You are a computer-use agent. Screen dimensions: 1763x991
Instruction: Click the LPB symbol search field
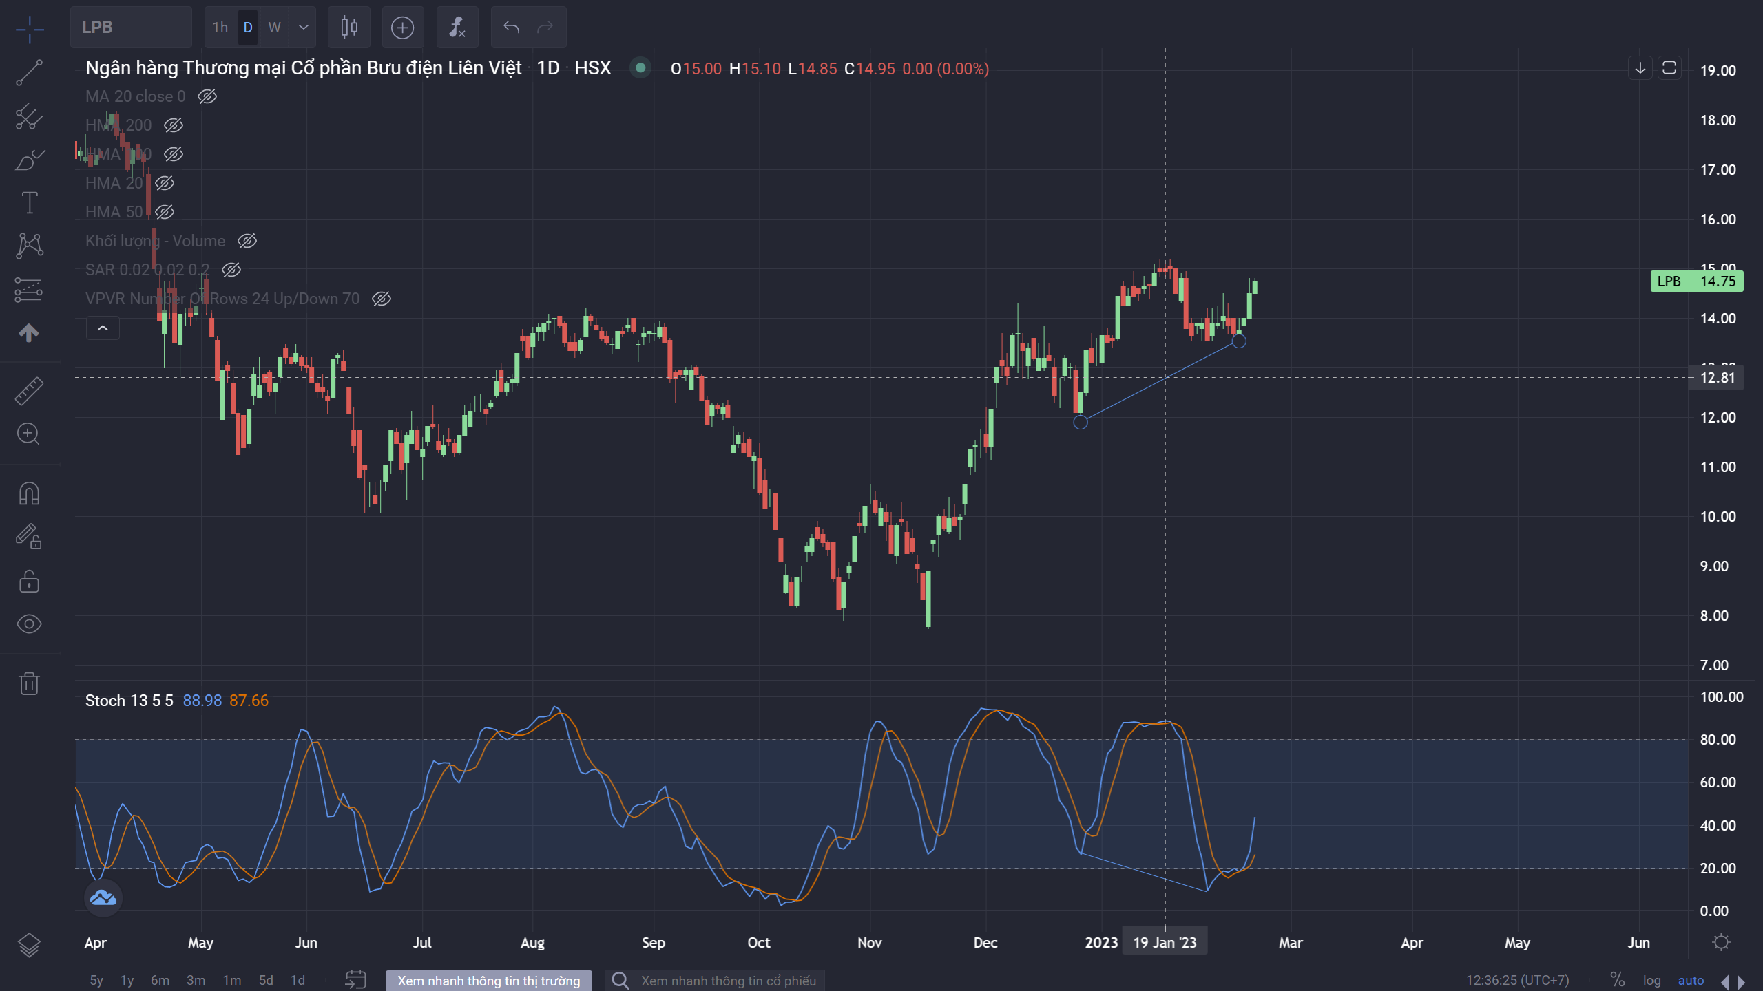[x=131, y=28]
